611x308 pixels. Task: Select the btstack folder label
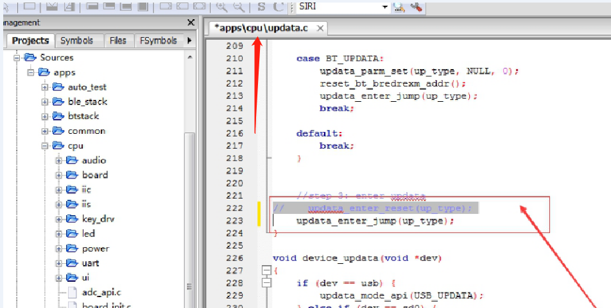[x=83, y=116]
